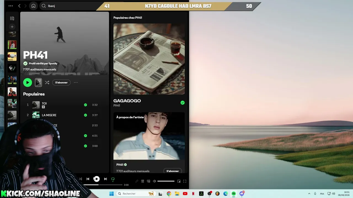Toggle the saved checkmark on the 3:00 track
The width and height of the screenshot is (353, 198).
click(85, 146)
